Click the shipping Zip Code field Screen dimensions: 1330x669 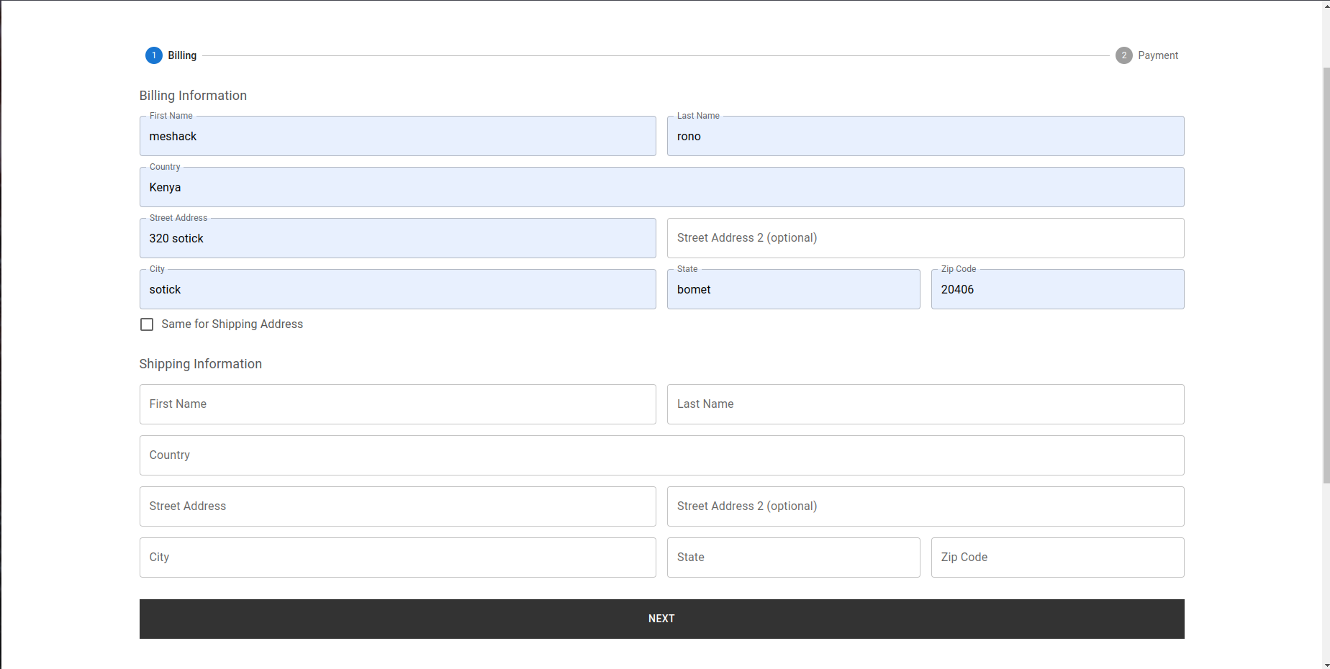tap(1057, 557)
